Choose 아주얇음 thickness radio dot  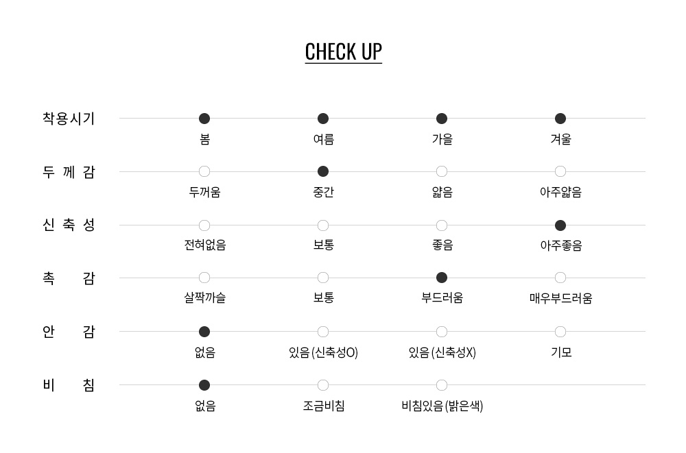(560, 171)
